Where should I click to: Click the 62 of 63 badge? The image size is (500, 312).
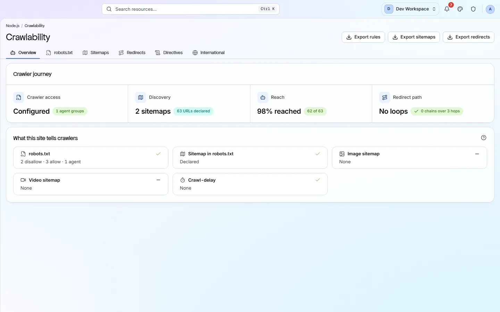click(315, 111)
